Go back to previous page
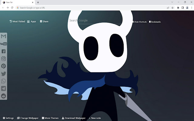Image resolution: width=194 pixels, height=121 pixels. (3, 8)
